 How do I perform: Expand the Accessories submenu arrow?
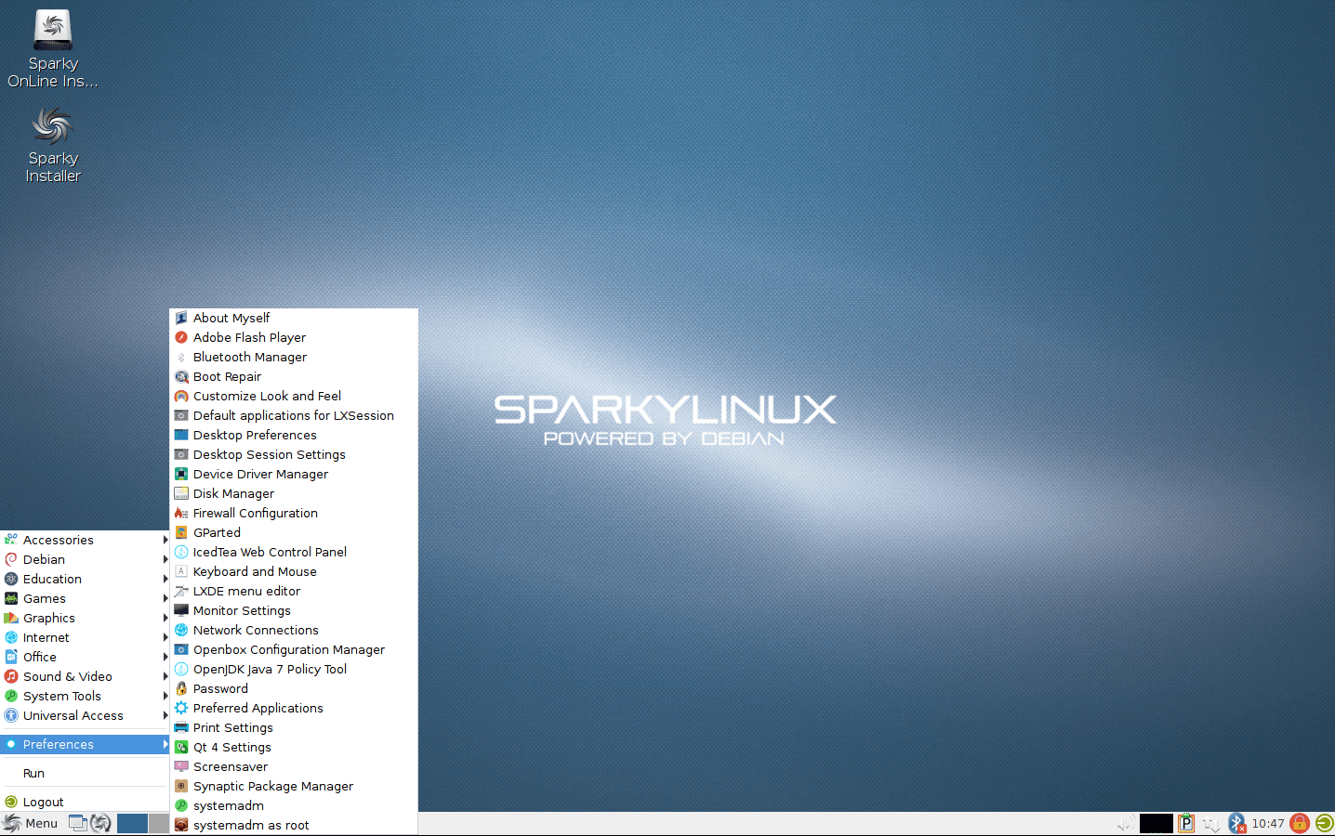click(x=165, y=540)
